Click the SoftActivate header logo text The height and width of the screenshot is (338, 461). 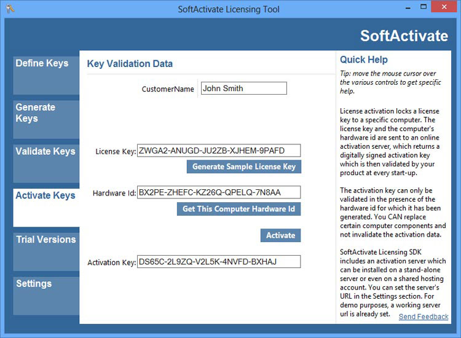[404, 36]
